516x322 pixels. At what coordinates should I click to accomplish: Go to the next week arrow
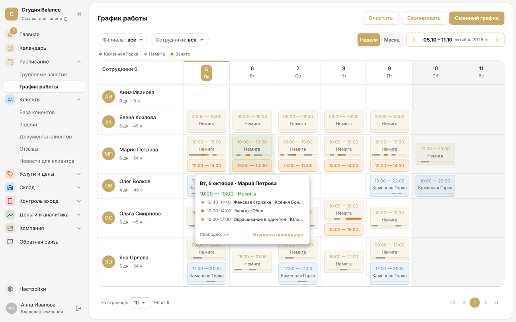pos(497,40)
